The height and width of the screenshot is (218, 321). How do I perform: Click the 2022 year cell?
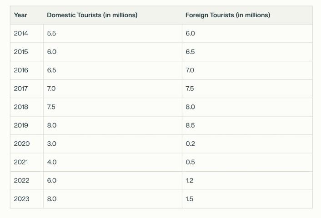click(21, 181)
